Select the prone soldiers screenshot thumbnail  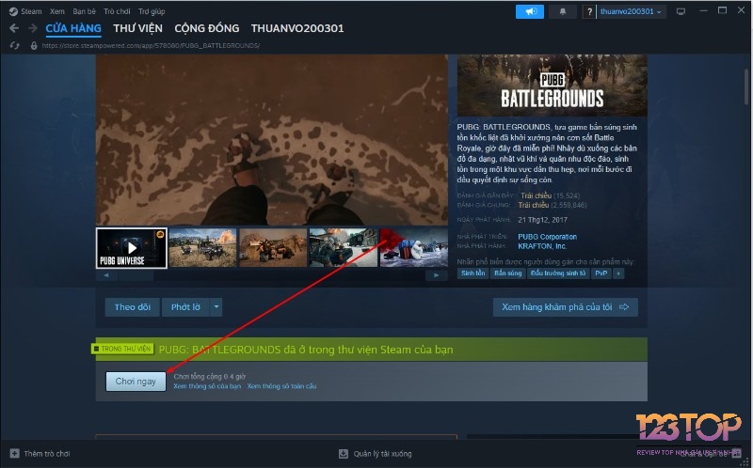point(273,248)
